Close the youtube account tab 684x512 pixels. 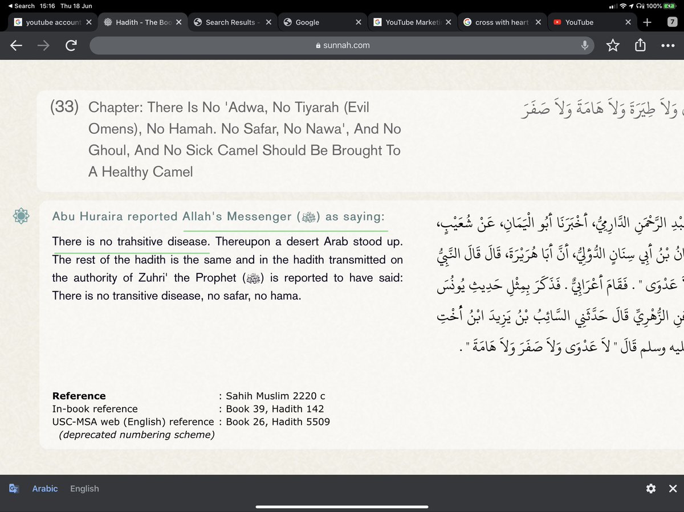(88, 22)
